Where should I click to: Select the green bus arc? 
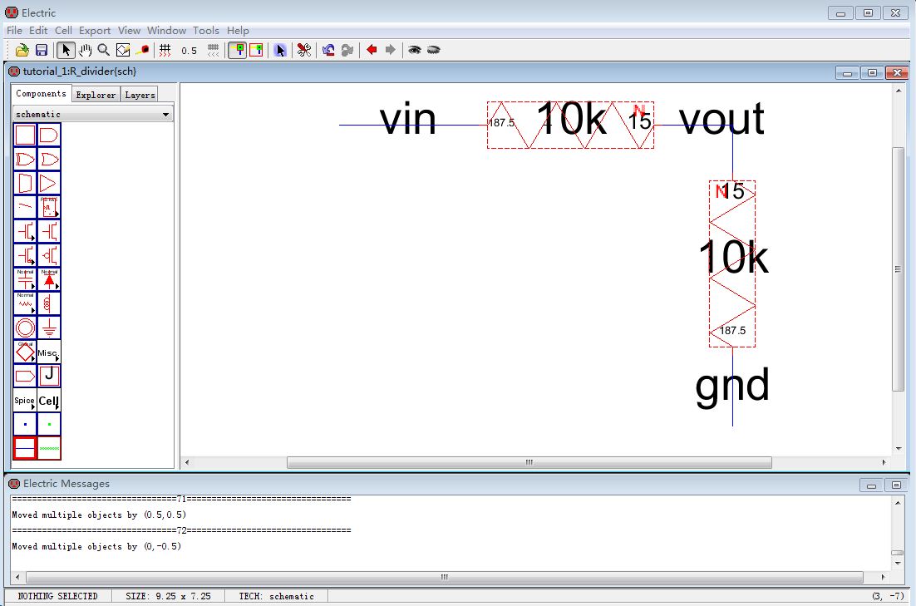click(49, 448)
